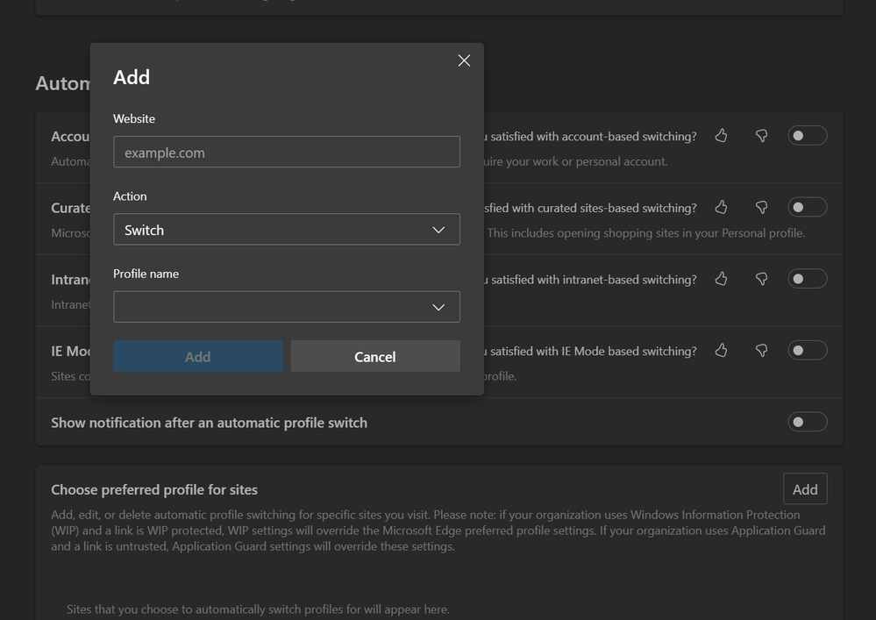The height and width of the screenshot is (620, 876).
Task: Click Add button for preferred profile sites
Action: click(804, 489)
